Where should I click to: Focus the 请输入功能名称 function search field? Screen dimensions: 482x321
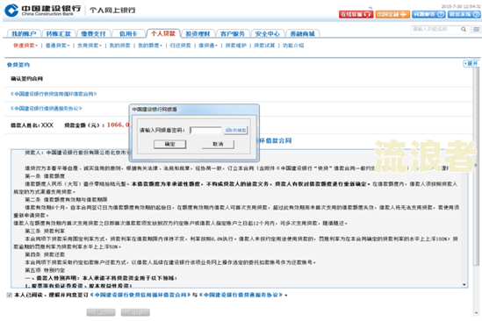[435, 29]
